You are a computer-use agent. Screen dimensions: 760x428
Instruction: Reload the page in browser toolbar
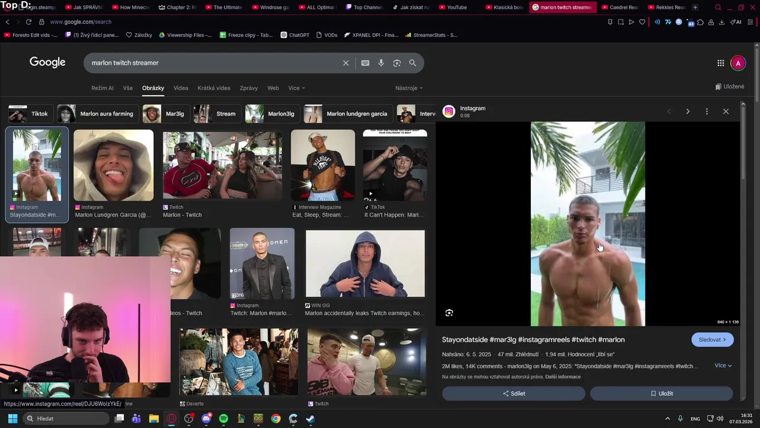pyautogui.click(x=28, y=22)
